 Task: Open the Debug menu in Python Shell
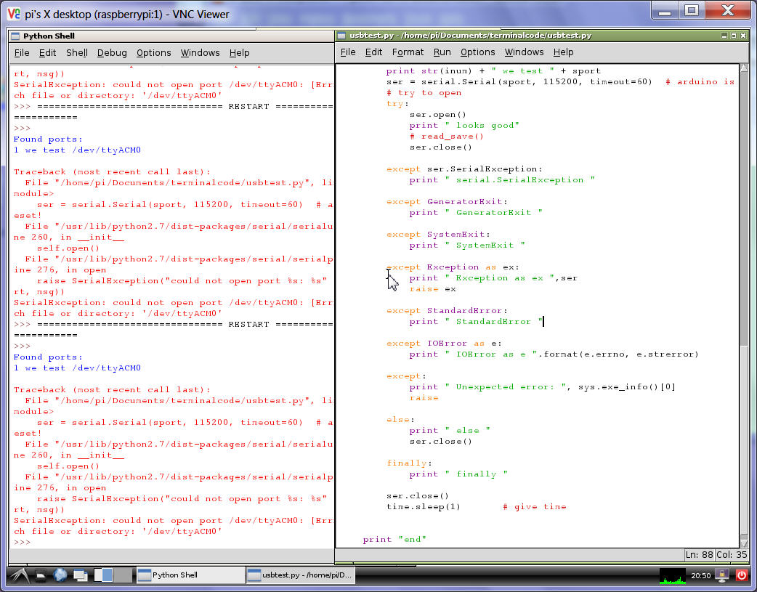coord(112,52)
